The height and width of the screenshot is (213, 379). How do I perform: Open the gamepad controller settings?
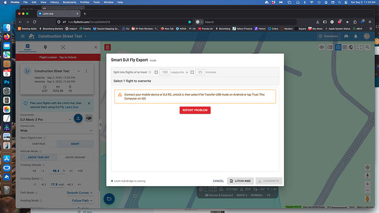[x=346, y=36]
